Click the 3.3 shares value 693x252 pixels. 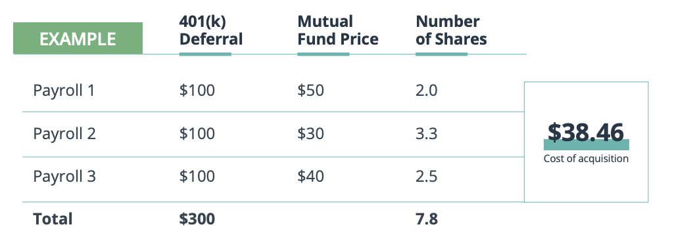(427, 133)
